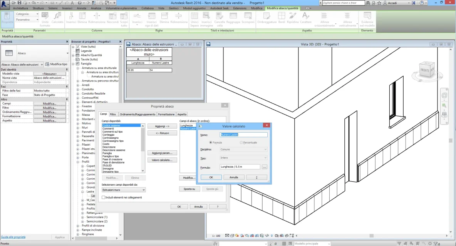456x246 pixels.
Task: Click OK in Valore calcolato dialog
Action: 211,177
